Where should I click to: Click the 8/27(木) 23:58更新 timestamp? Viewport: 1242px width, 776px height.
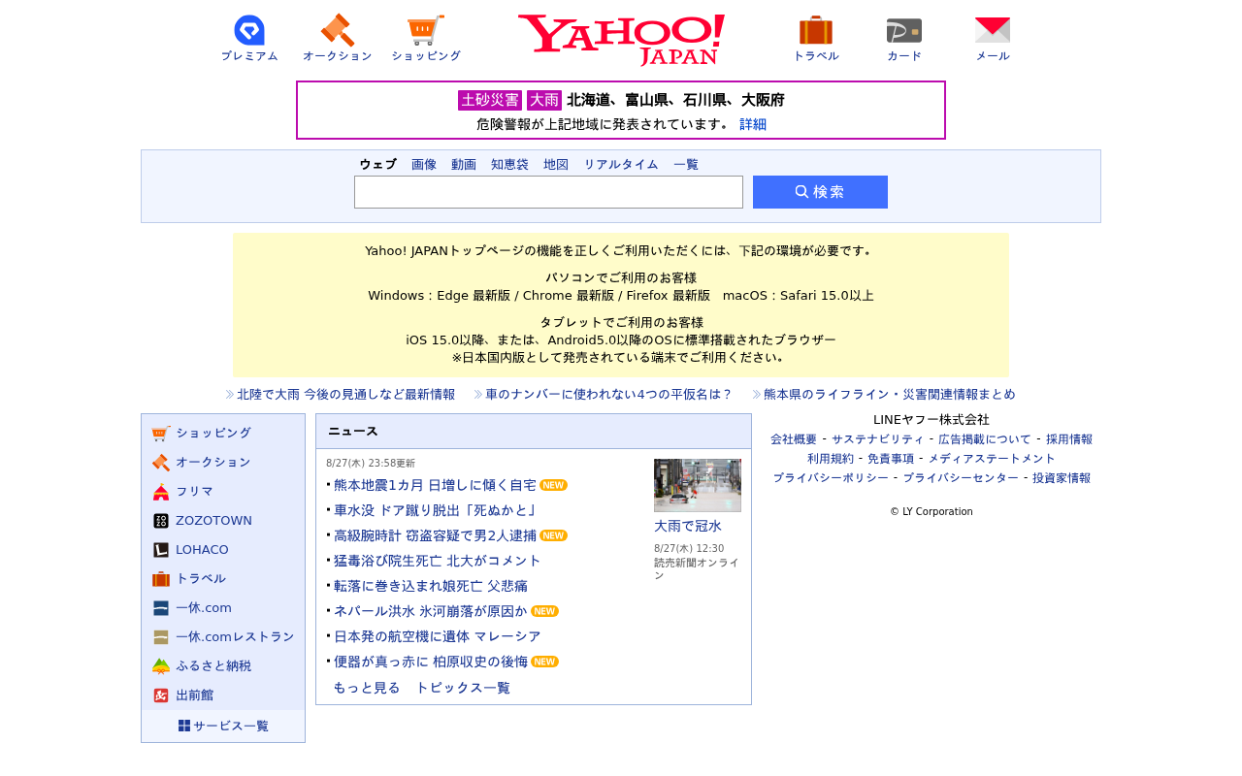tap(371, 464)
